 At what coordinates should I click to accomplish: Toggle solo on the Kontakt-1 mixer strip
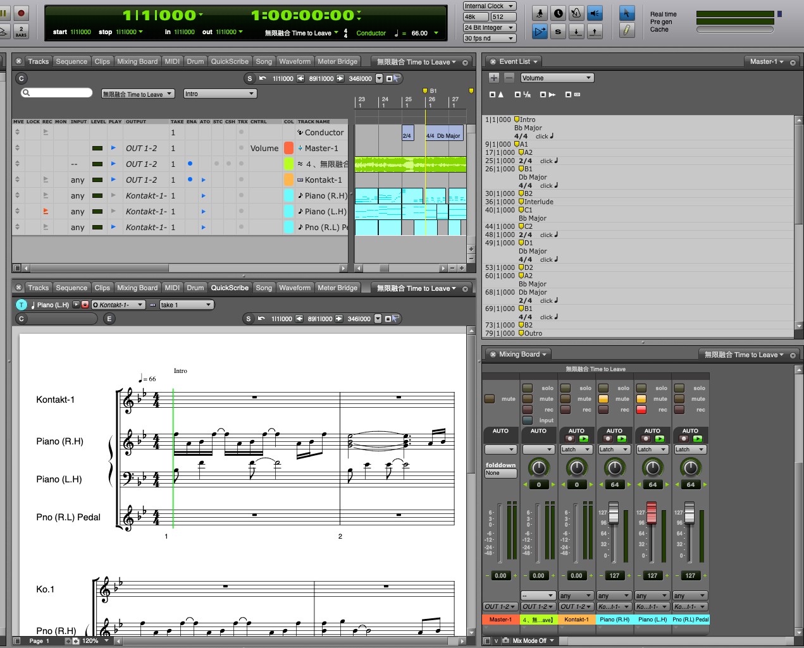tap(566, 388)
